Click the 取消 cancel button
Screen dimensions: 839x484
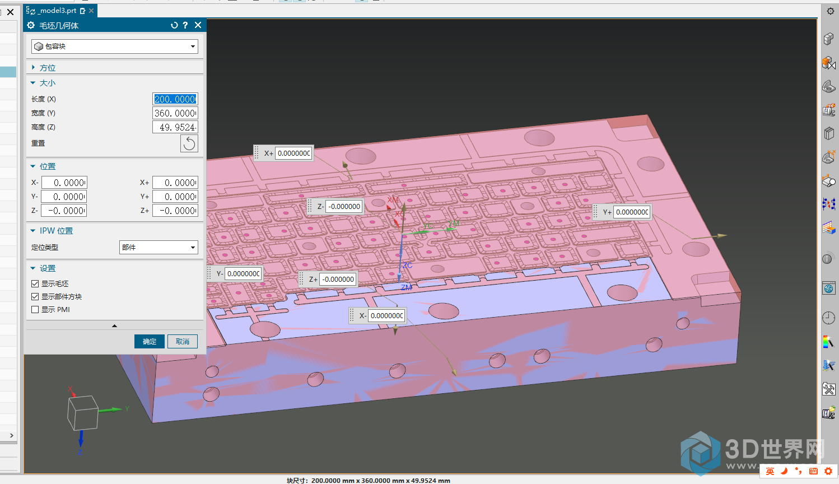183,342
